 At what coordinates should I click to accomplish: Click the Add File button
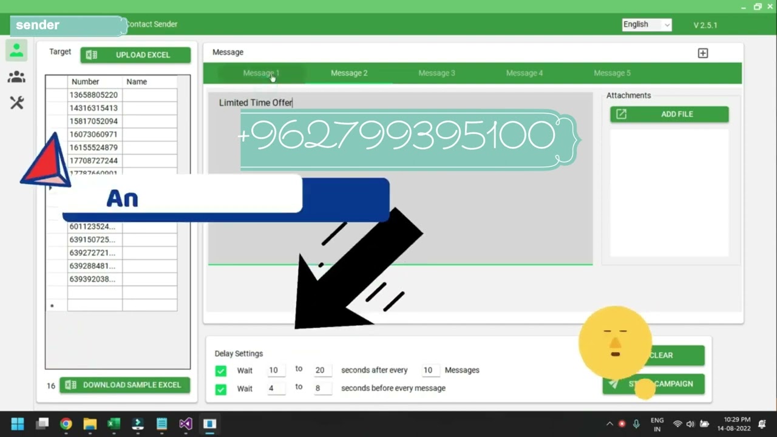(670, 114)
